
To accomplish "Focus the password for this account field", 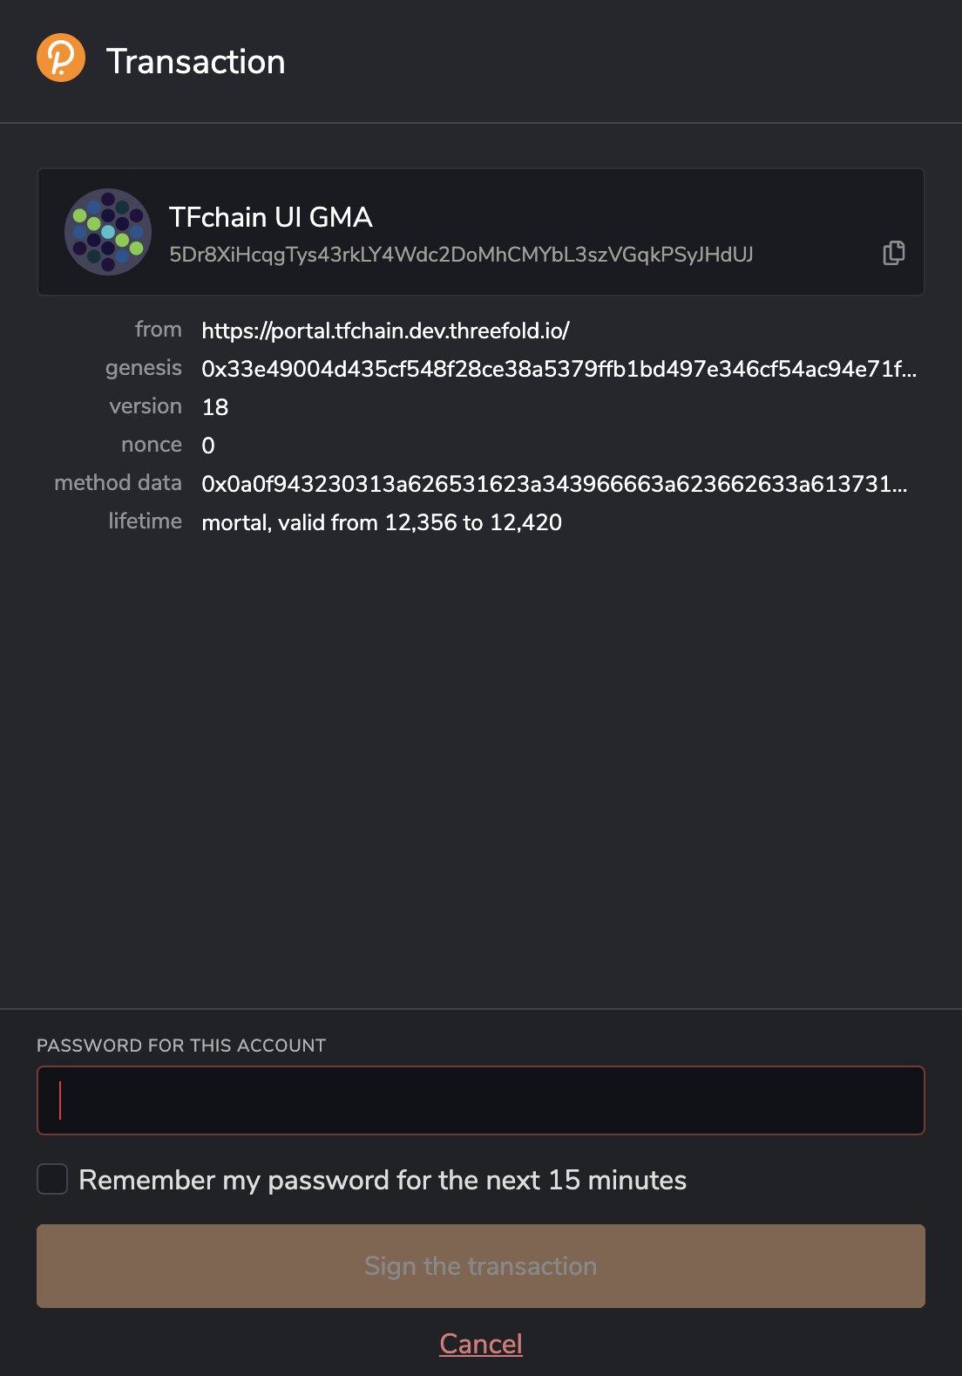I will 481,1100.
